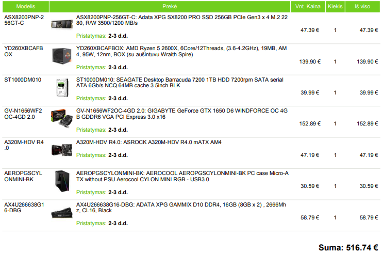
Task: Click the Iš viso column header
Action: tap(362, 6)
